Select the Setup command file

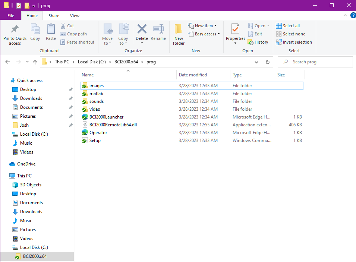192,140
